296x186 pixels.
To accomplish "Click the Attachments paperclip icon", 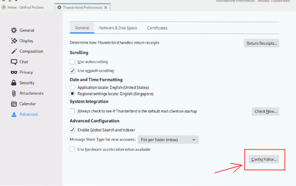I will coord(14,93).
